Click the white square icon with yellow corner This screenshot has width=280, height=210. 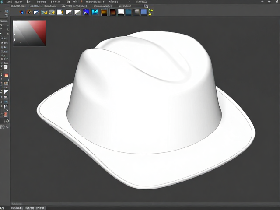pos(60,12)
